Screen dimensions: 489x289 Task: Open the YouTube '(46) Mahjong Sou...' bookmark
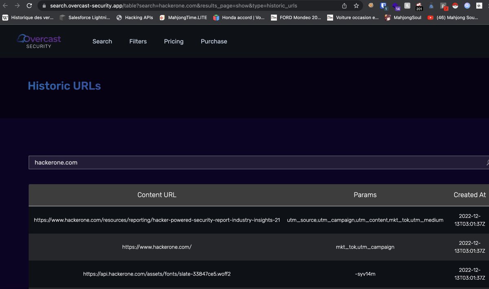(x=452, y=18)
